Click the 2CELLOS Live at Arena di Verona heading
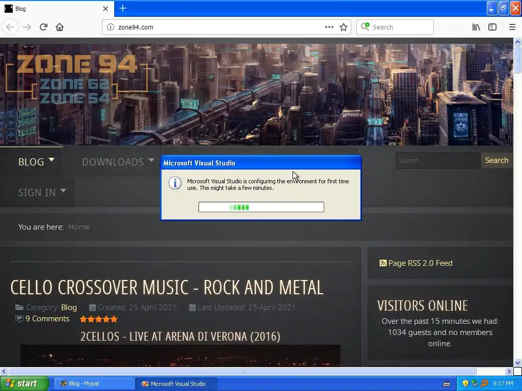The height and width of the screenshot is (391, 522). pyautogui.click(x=180, y=337)
